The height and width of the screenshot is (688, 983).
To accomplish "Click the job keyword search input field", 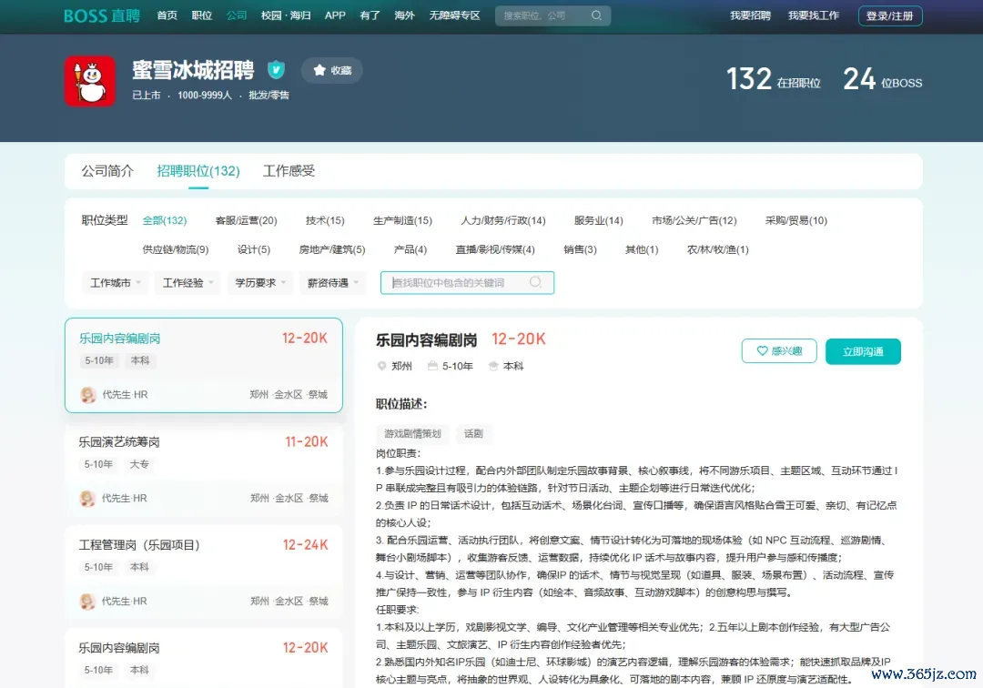I will [459, 283].
